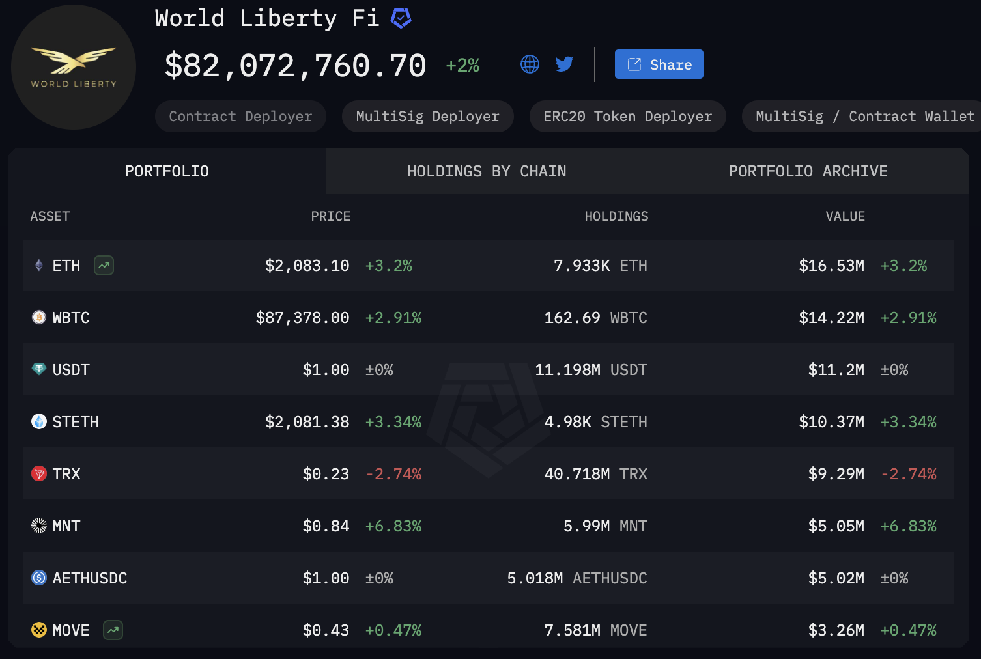Click the TRX token icon
The width and height of the screenshot is (981, 659).
point(39,474)
